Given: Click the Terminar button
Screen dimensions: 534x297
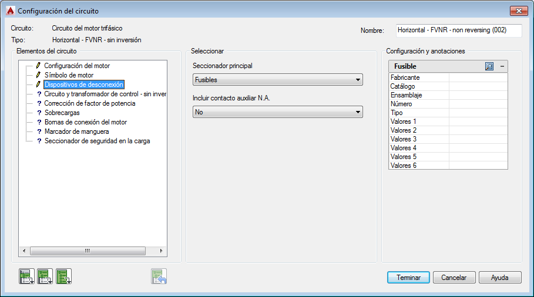Looking at the screenshot, I should (408, 278).
